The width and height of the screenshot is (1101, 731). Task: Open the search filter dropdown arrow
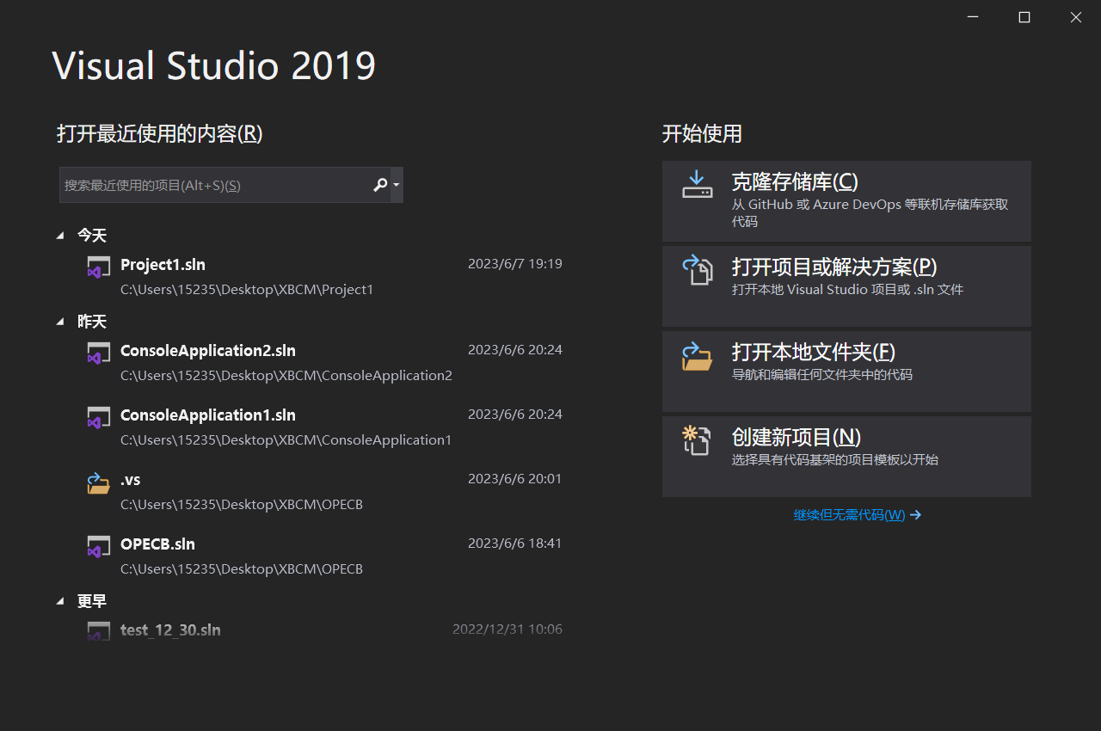tap(395, 184)
